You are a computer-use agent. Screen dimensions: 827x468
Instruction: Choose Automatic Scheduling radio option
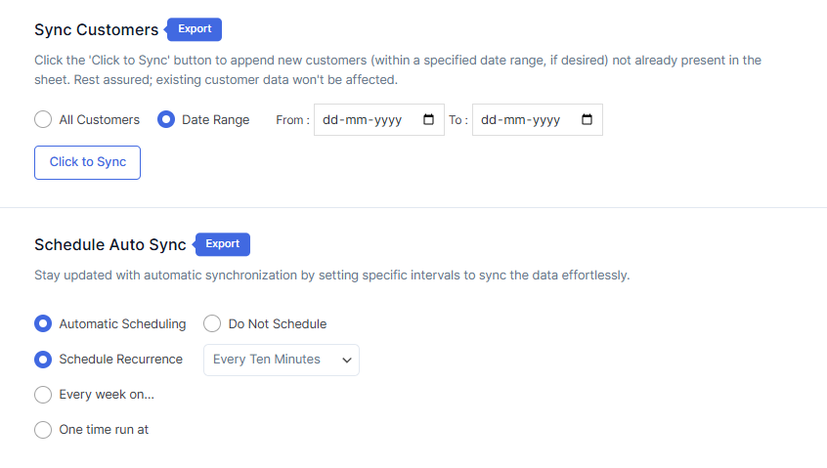pos(43,323)
